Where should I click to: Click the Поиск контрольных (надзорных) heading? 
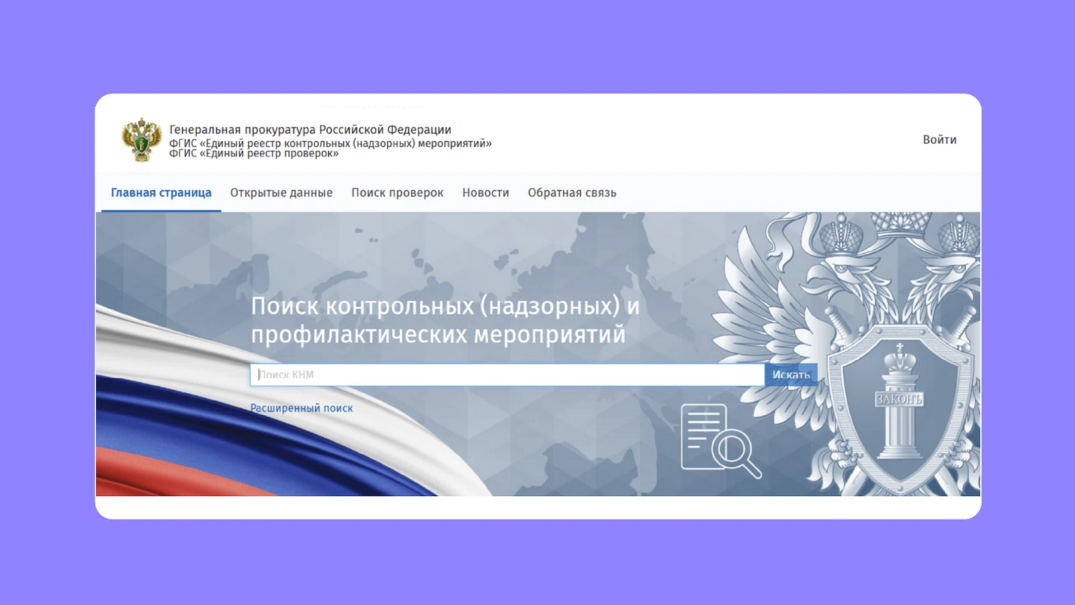click(x=445, y=320)
